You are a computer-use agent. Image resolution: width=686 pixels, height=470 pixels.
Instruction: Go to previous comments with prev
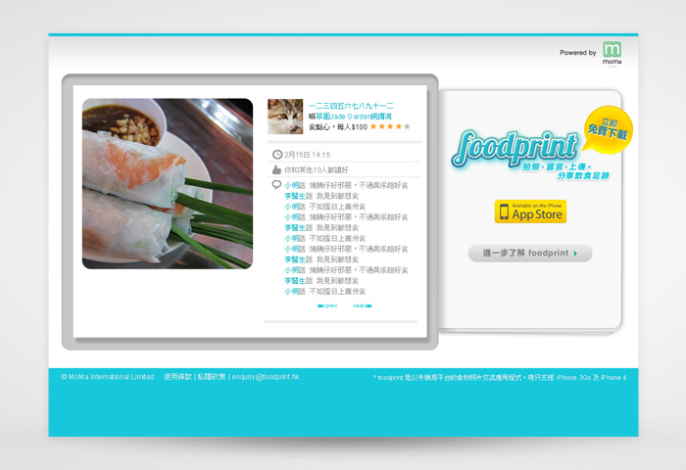[x=327, y=306]
